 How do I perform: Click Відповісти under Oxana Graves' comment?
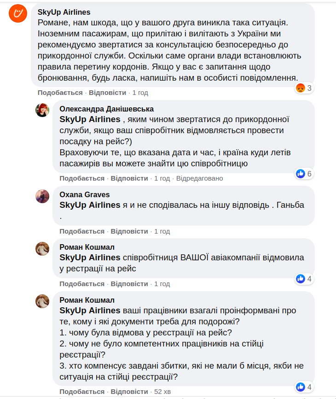(x=129, y=231)
